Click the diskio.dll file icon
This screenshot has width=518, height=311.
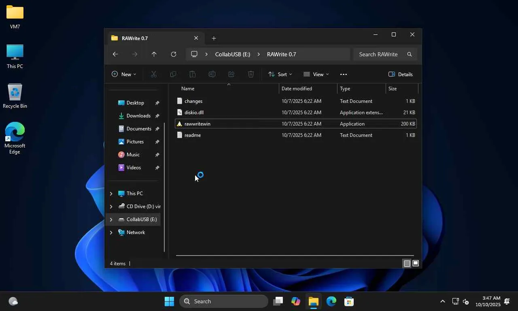pyautogui.click(x=179, y=113)
